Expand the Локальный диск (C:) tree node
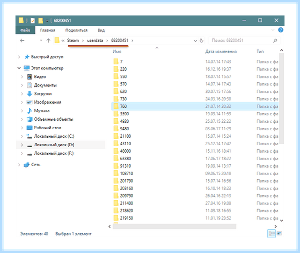Image resolution: width=300 pixels, height=253 pixels. pyautogui.click(x=22, y=136)
